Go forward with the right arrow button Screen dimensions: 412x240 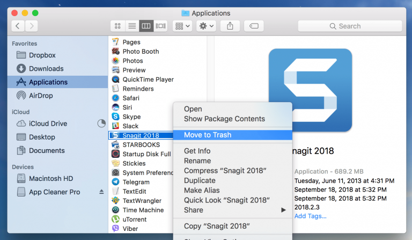[32, 26]
